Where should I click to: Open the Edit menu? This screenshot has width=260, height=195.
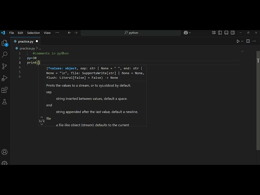coord(20,32)
